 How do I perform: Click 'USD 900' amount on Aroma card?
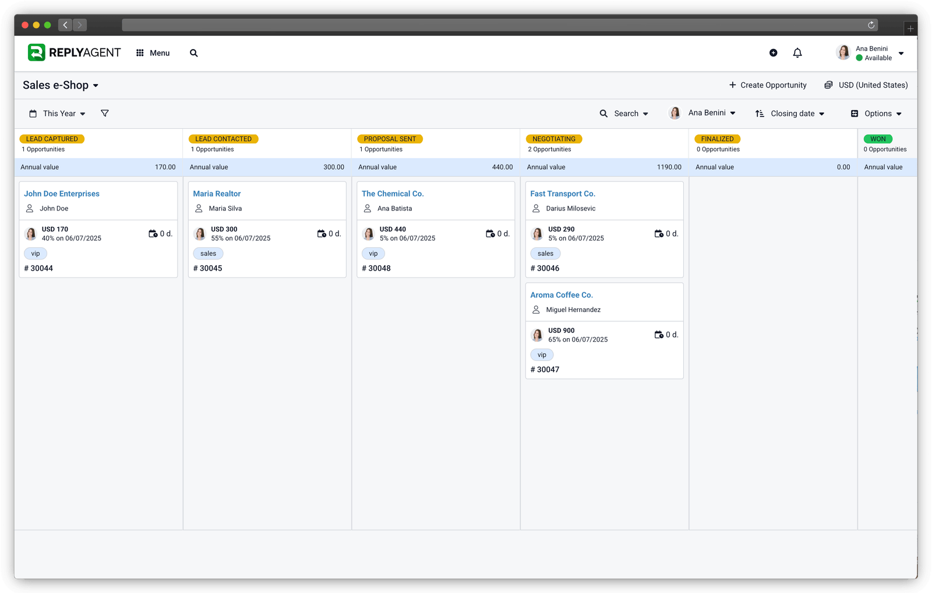562,331
